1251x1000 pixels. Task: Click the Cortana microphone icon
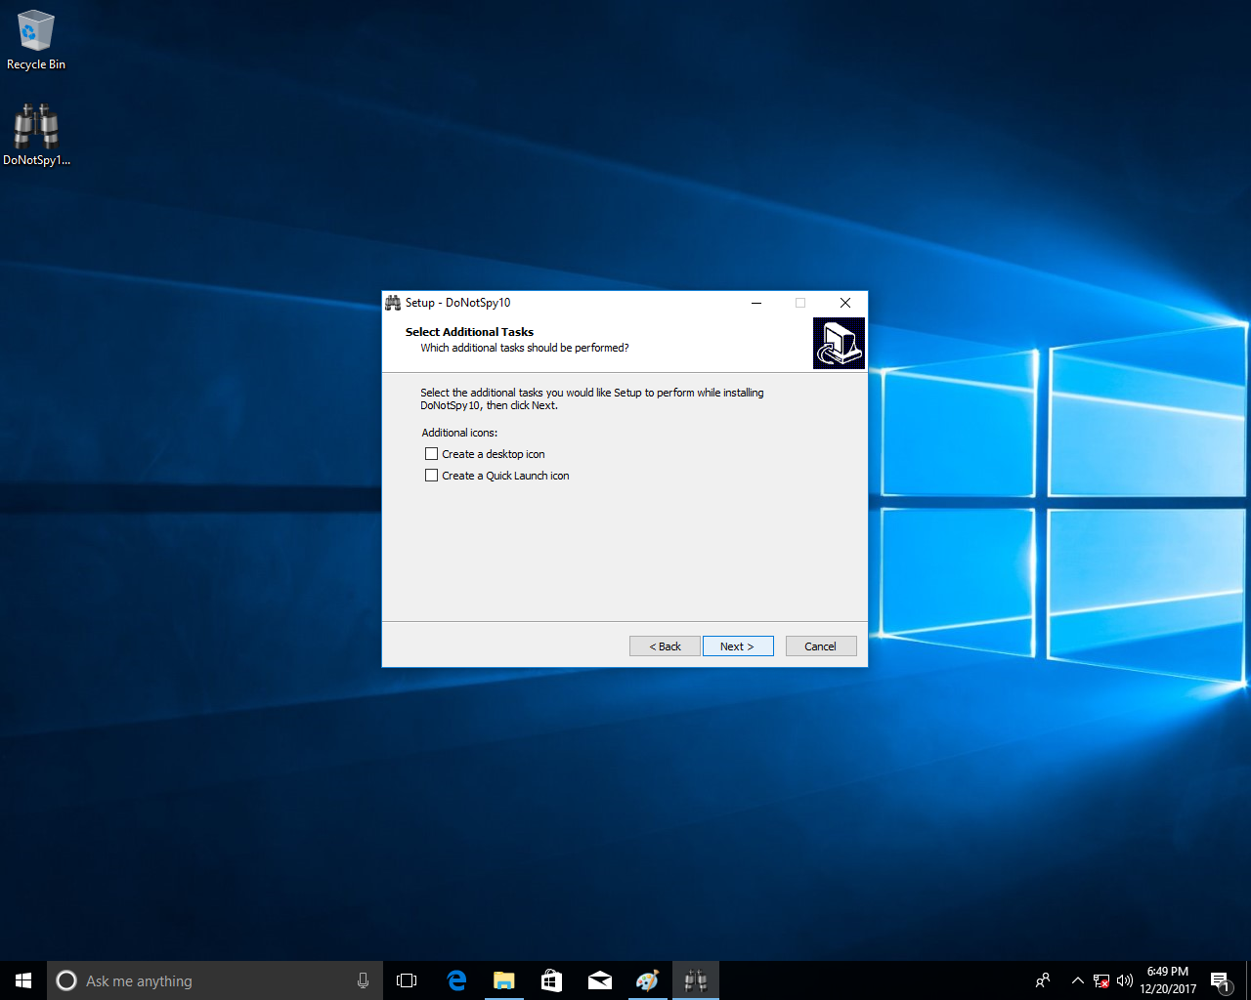click(x=363, y=980)
